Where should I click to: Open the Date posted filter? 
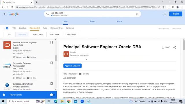(x=35, y=28)
